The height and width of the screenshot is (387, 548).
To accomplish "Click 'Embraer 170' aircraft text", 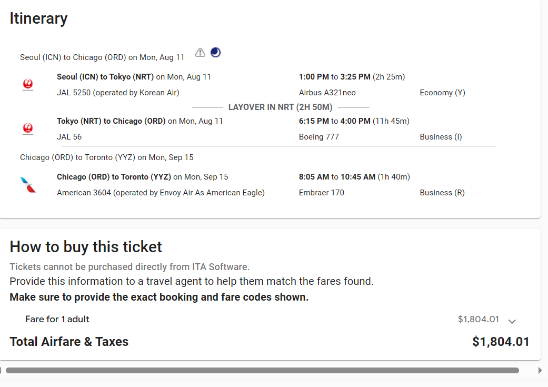I will pos(322,193).
